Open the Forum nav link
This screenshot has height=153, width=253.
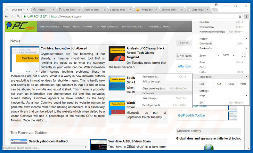[87, 27]
